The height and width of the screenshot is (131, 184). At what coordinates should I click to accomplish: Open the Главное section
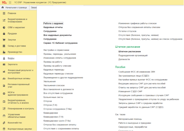tap(12, 13)
